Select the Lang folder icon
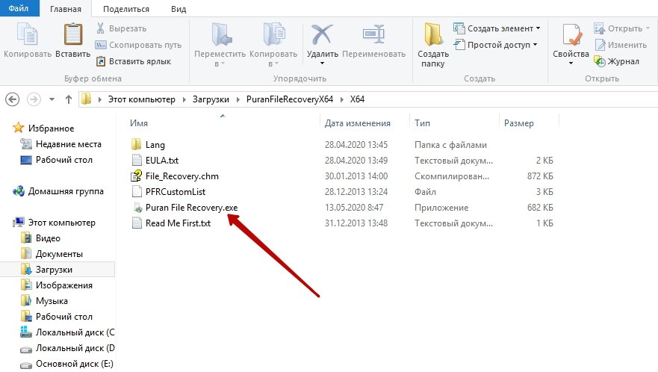Image resolution: width=658 pixels, height=372 pixels. [137, 144]
